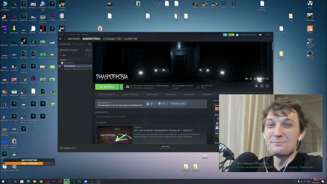The height and width of the screenshot is (184, 327).
Task: Toggle the library grid view icon
Action: [x=89, y=44]
